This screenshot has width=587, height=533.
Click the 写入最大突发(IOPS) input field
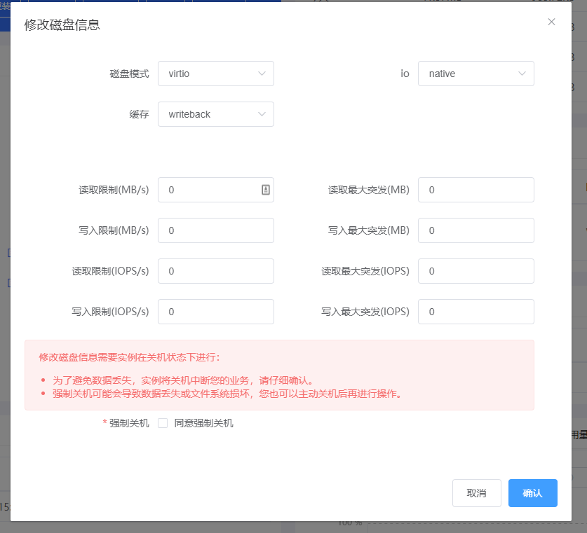pos(475,312)
